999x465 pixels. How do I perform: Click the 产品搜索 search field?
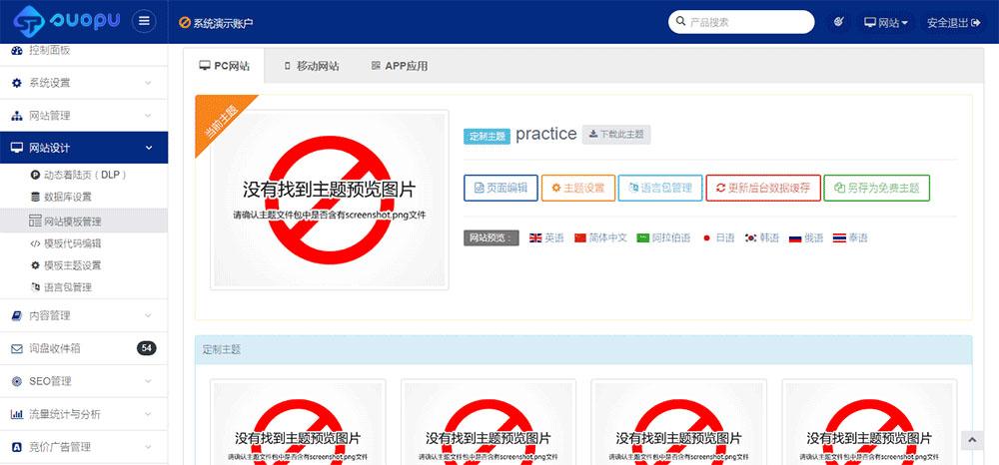tap(741, 22)
